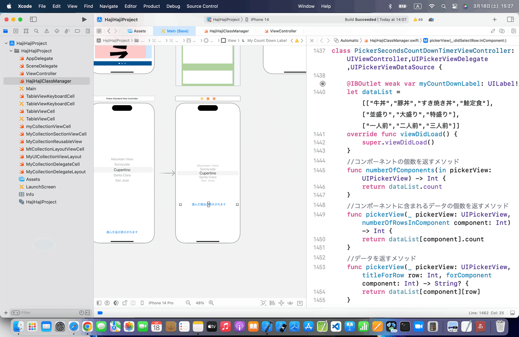Open accessibility settings for the canvas
Viewport: 519px width, 337px height.
click(x=107, y=303)
